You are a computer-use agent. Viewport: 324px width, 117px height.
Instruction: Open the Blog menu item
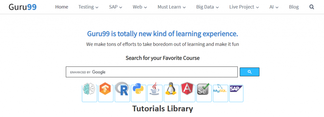[294, 7]
